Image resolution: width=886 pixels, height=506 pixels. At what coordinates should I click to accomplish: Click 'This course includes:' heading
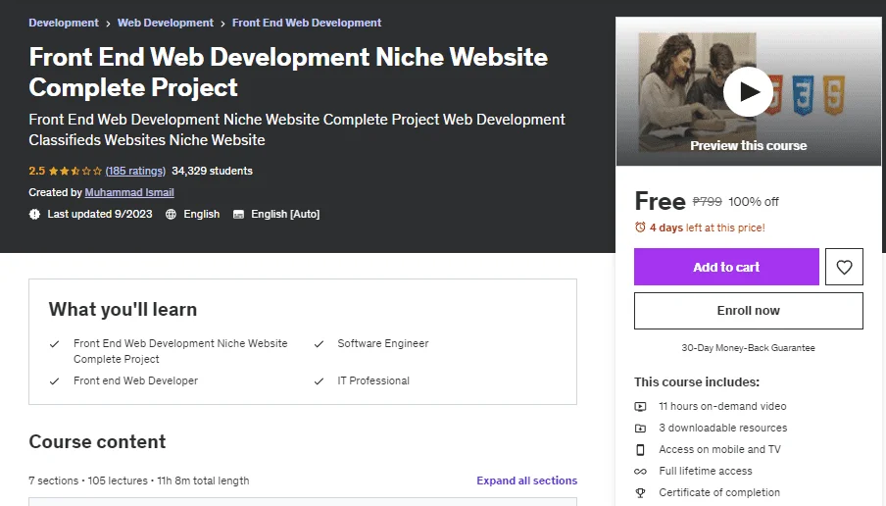[697, 382]
